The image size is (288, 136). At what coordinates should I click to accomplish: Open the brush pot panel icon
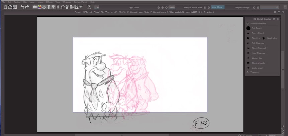67,7
